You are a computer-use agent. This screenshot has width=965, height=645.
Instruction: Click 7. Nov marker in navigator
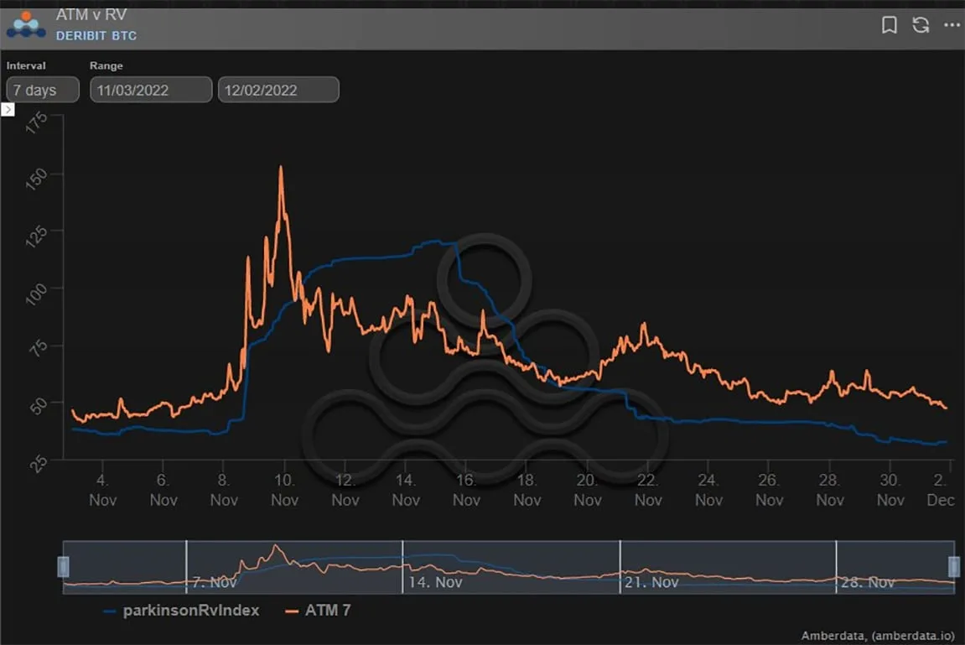(214, 582)
